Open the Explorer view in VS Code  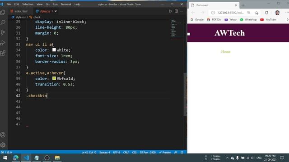pos(3,12)
